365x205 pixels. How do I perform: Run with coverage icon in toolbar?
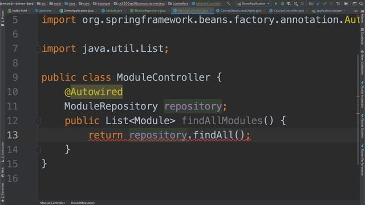[289, 3]
